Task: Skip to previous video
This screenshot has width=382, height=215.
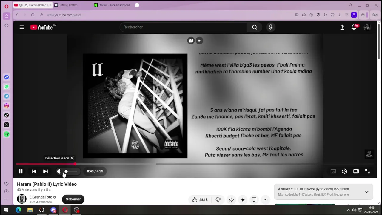Action: click(x=34, y=171)
